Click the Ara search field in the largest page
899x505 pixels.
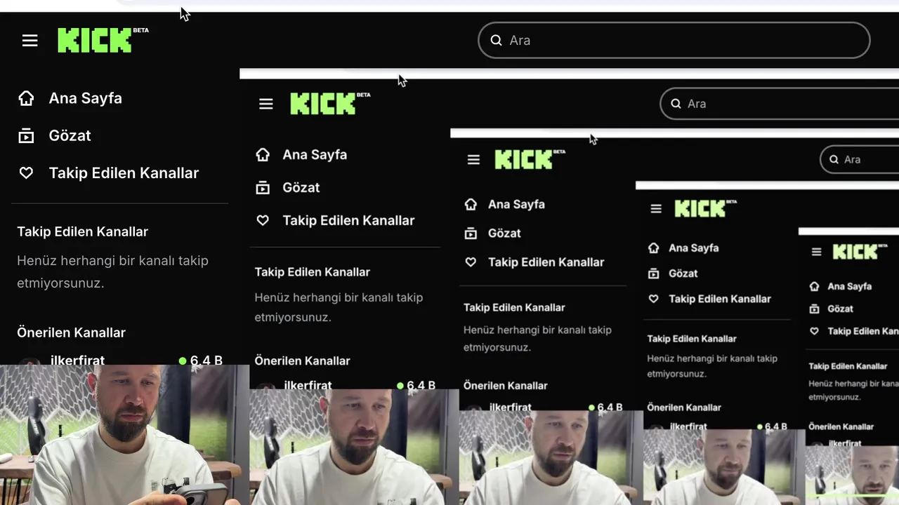(x=674, y=40)
